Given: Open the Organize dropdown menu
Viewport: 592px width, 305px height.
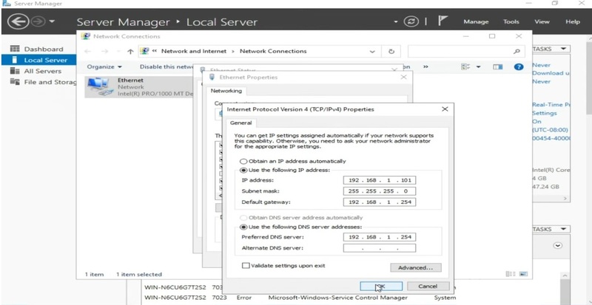Looking at the screenshot, I should pos(104,66).
